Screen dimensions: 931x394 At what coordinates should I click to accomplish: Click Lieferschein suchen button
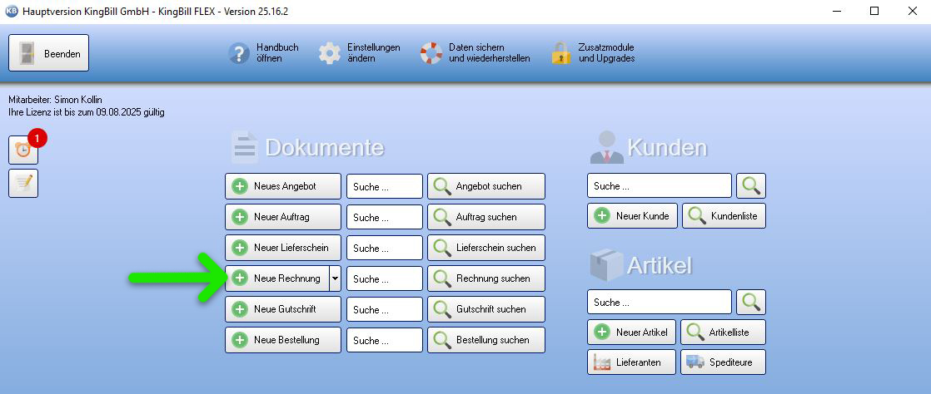(486, 248)
